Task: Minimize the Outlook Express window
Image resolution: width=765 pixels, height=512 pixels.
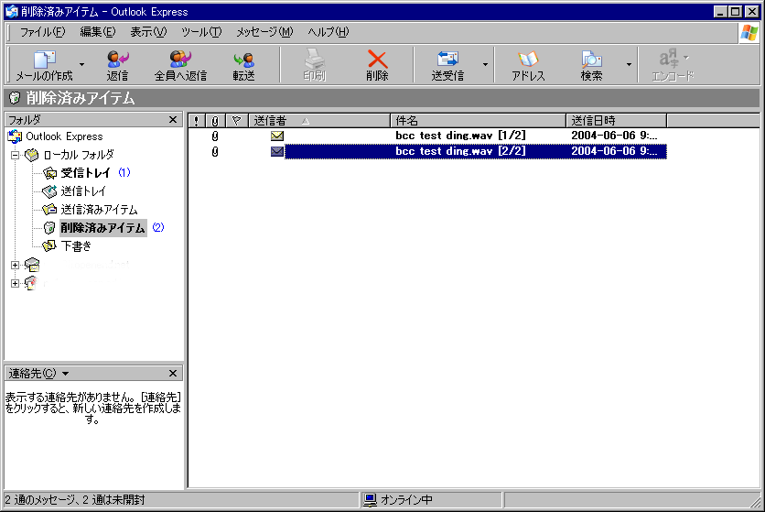Action: tap(720, 12)
